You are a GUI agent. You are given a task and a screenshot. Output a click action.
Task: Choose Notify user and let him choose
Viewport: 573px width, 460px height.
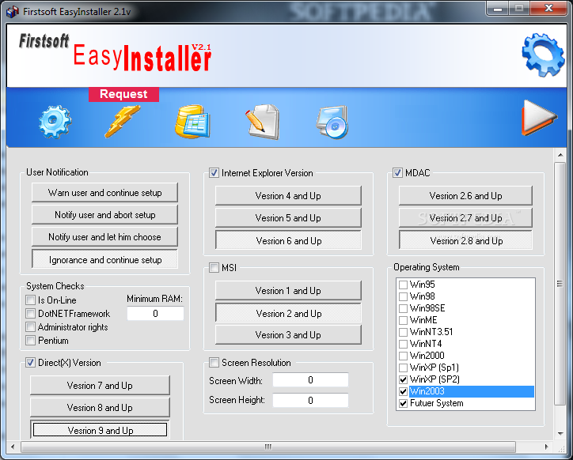[x=105, y=237]
